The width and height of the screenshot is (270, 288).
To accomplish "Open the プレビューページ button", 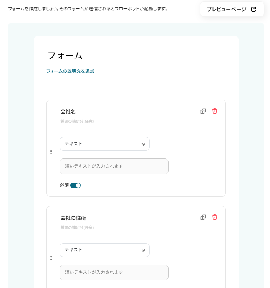I will tap(227, 9).
